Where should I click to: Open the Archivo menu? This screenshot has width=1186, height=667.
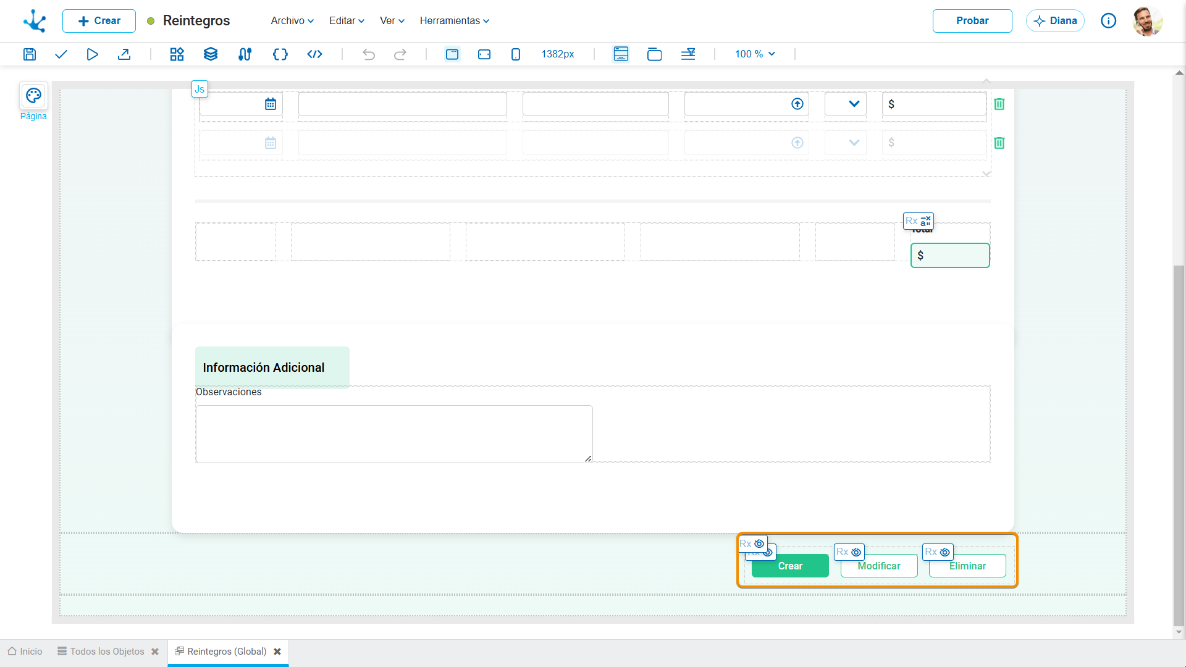click(292, 21)
